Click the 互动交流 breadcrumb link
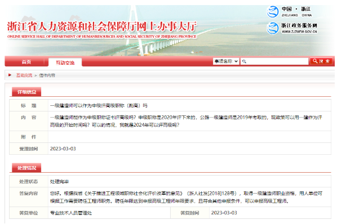Screen dimensions: 337x224 [24, 75]
